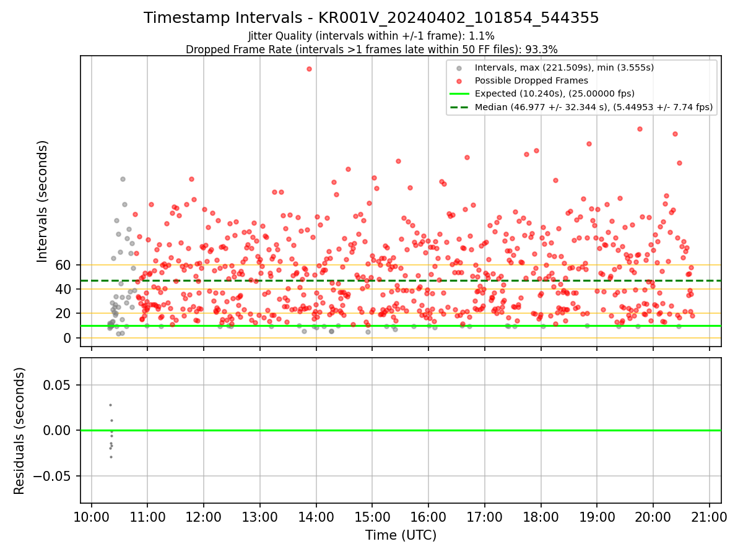Click the legend entry 'Intervals, max (221.509s), min (3.555s)'
Viewport: 743px width, 557px height.
(x=564, y=67)
